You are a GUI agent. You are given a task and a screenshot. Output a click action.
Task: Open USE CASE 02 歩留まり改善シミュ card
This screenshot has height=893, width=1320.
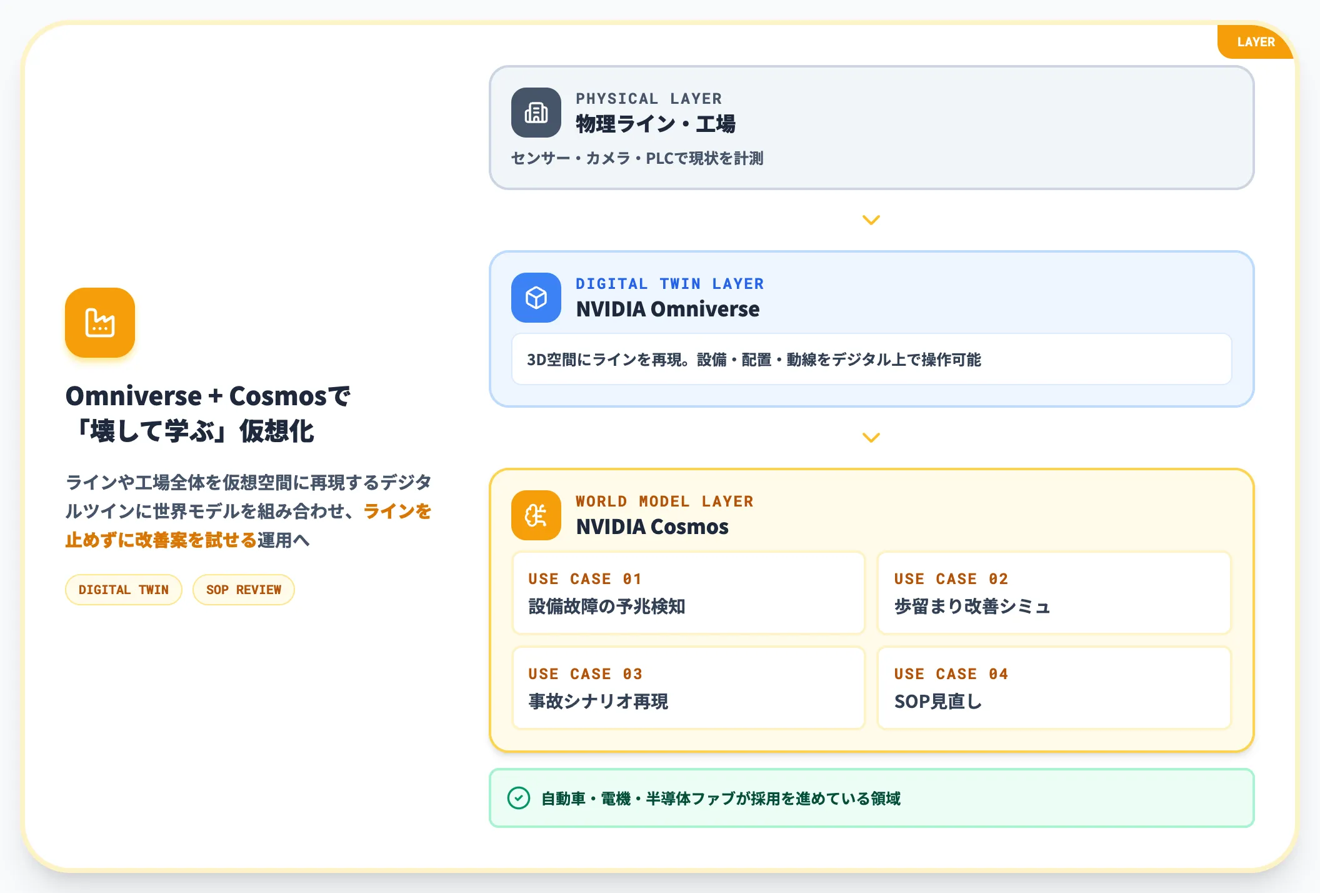(1054, 593)
